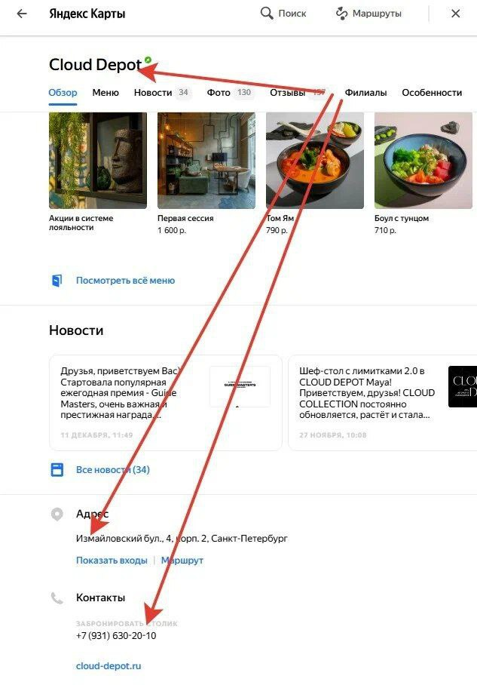Open the Боул с тунцом dish photo
The width and height of the screenshot is (477, 685).
pyautogui.click(x=423, y=161)
